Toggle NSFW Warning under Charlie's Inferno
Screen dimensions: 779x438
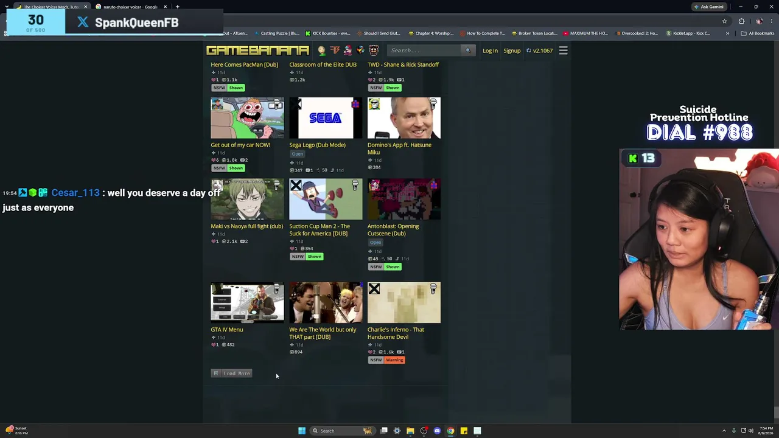point(387,360)
